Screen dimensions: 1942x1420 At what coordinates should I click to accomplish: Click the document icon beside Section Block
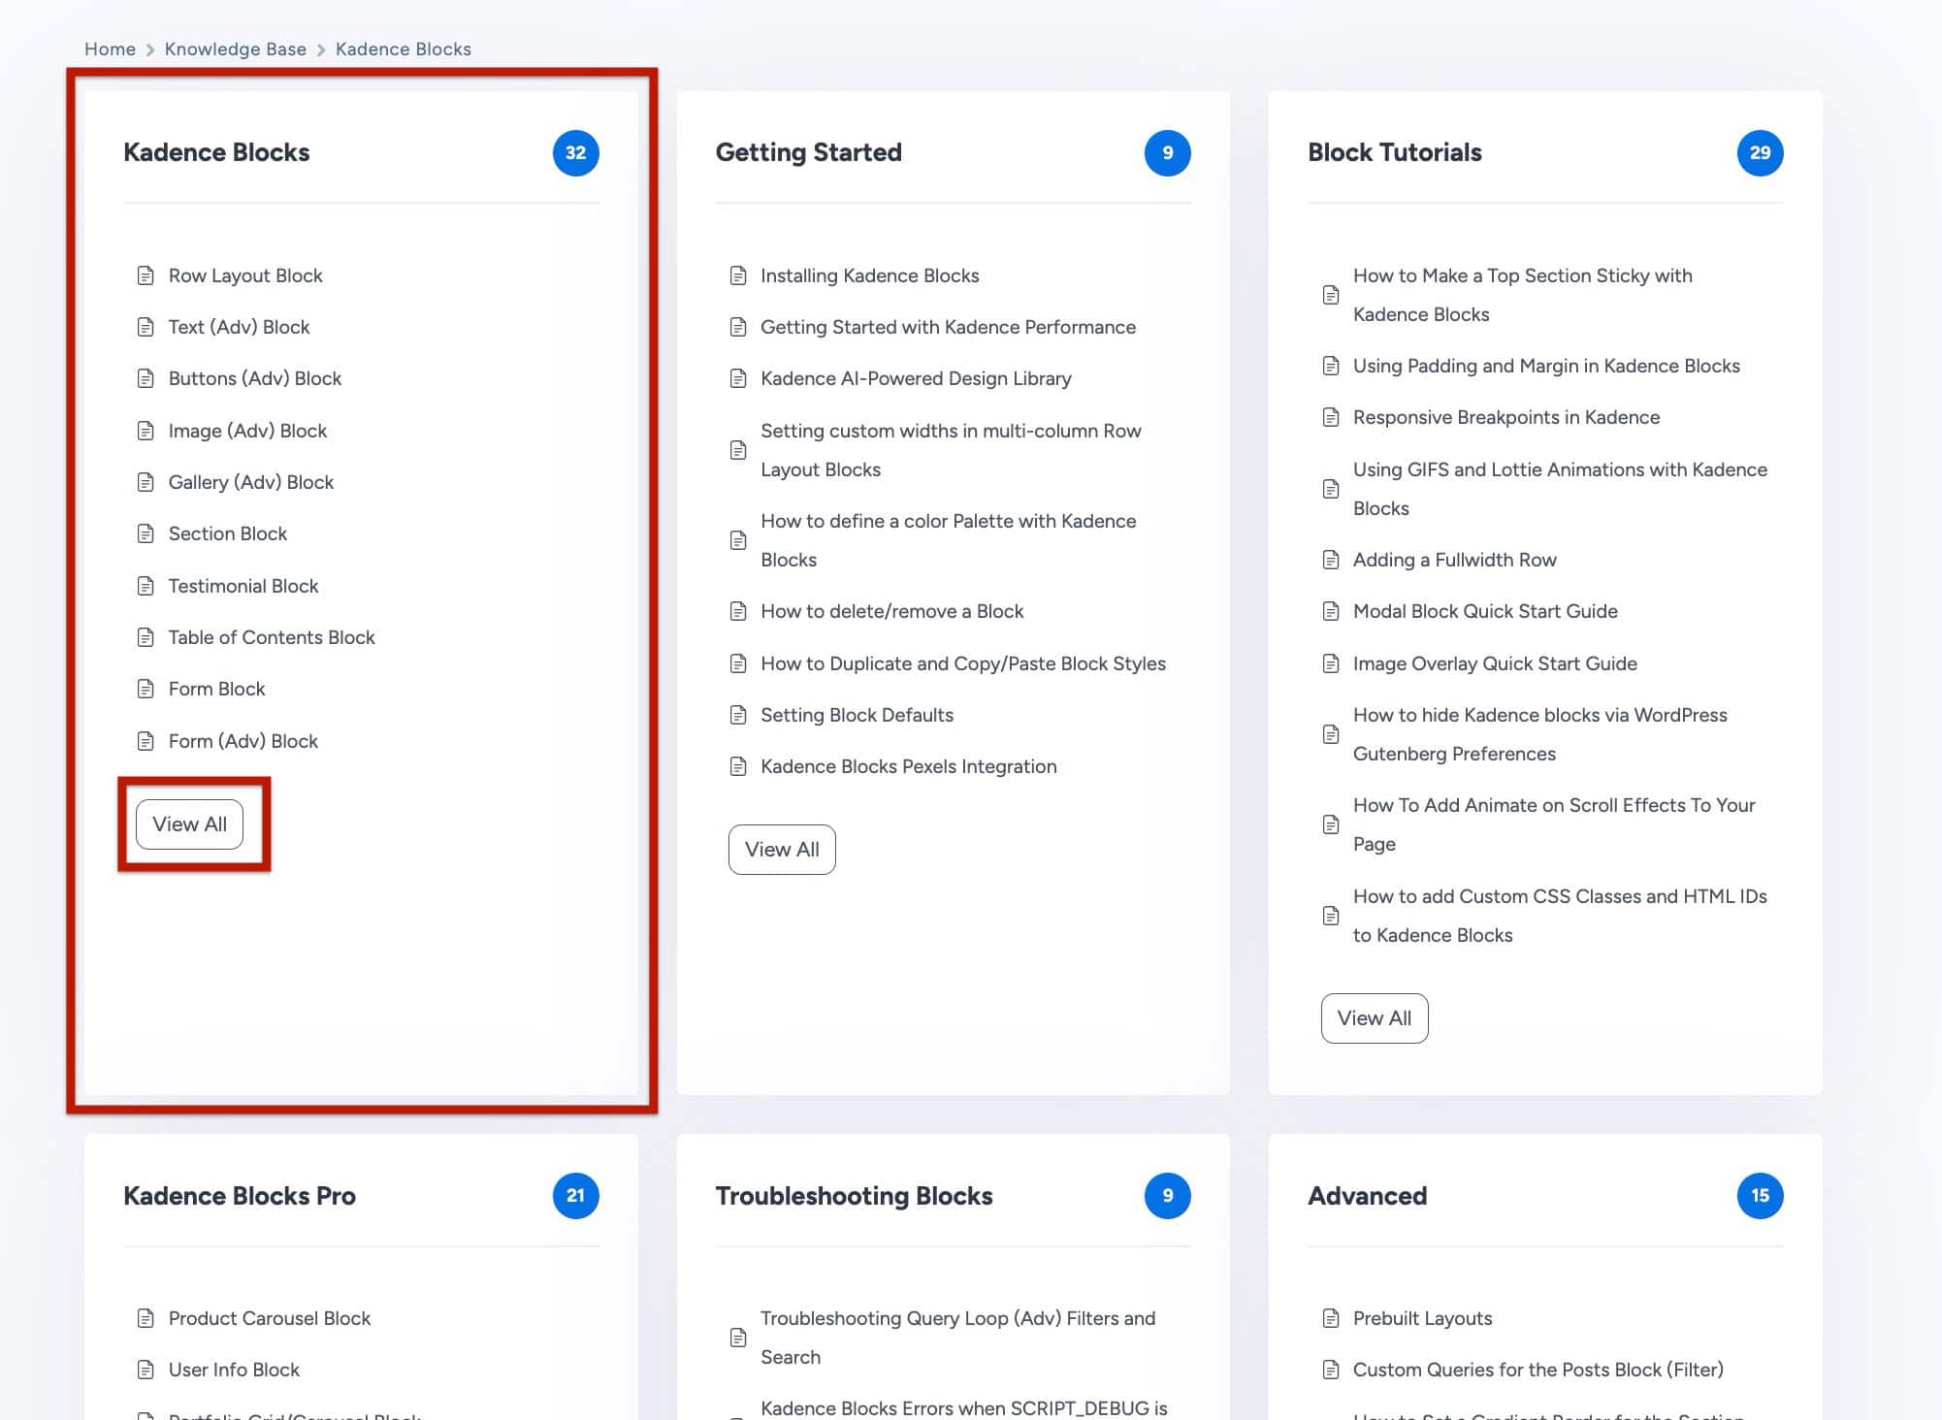146,533
